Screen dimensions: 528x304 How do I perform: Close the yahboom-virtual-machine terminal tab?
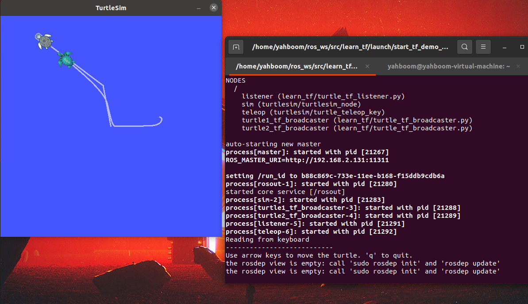click(518, 67)
